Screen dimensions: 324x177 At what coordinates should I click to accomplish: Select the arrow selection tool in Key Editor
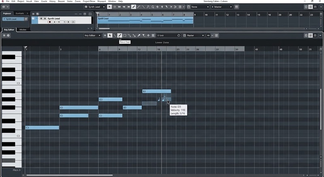click(x=110, y=35)
